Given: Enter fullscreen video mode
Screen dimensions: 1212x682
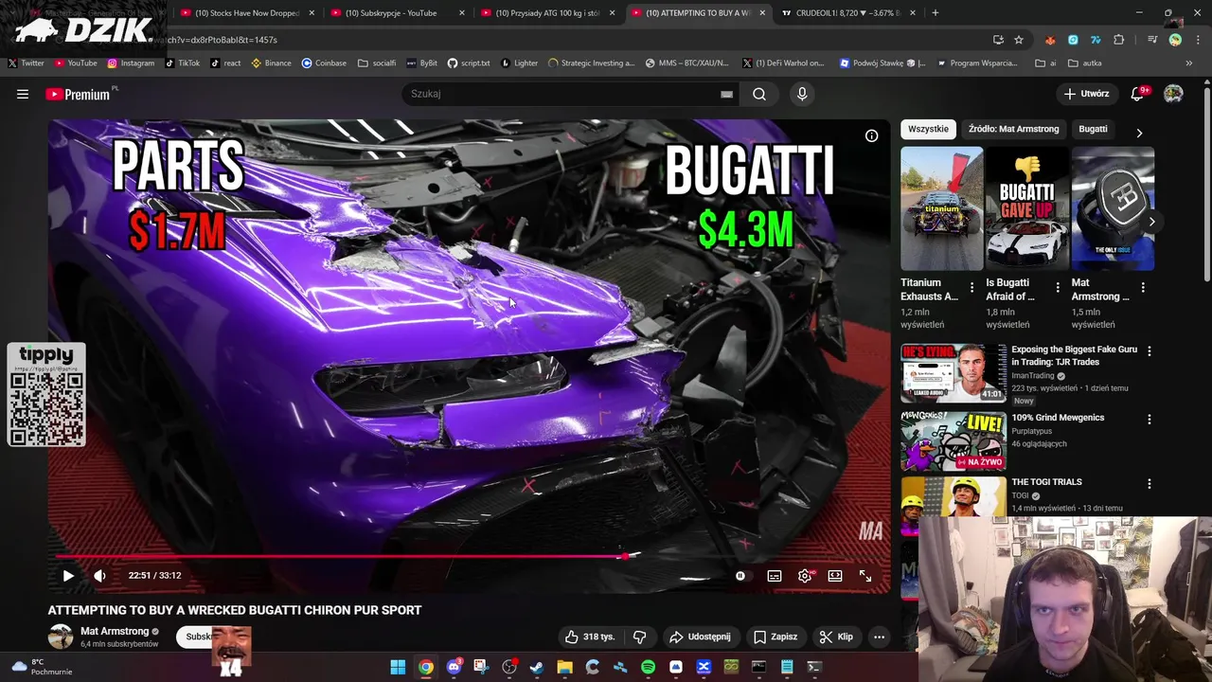Looking at the screenshot, I should tap(865, 575).
